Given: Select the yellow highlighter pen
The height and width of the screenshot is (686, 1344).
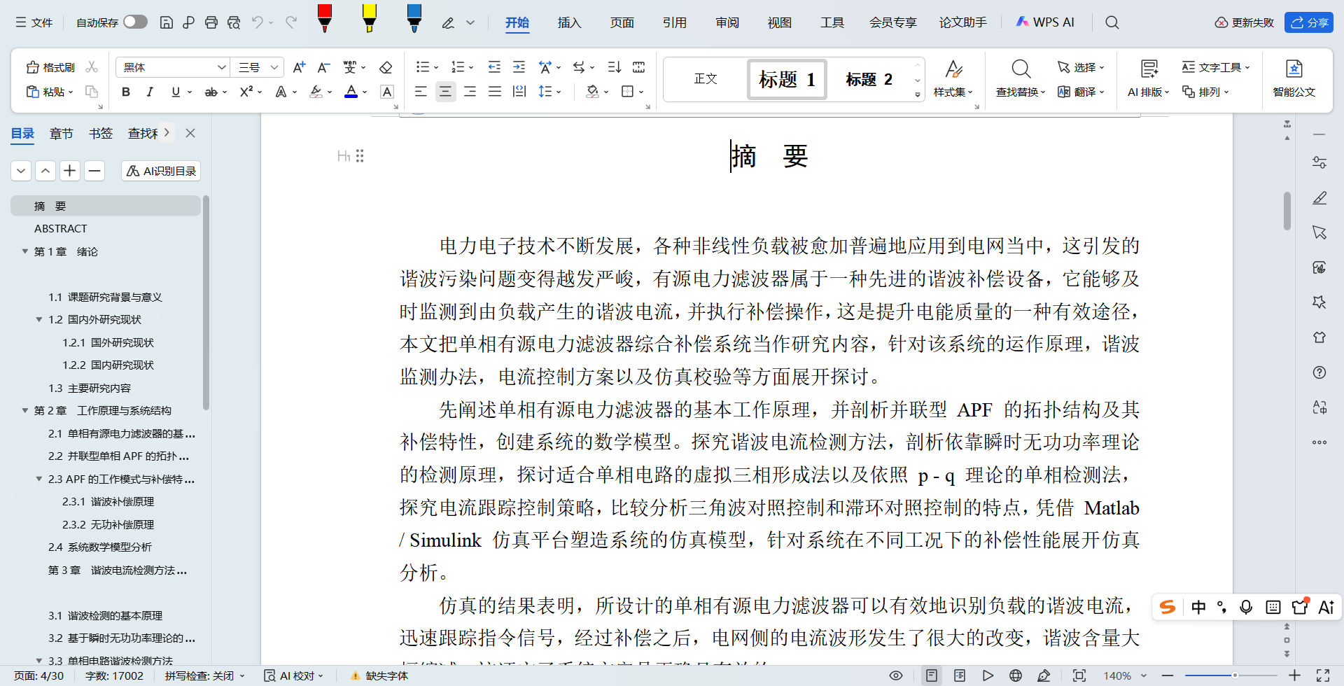Looking at the screenshot, I should coord(370,18).
